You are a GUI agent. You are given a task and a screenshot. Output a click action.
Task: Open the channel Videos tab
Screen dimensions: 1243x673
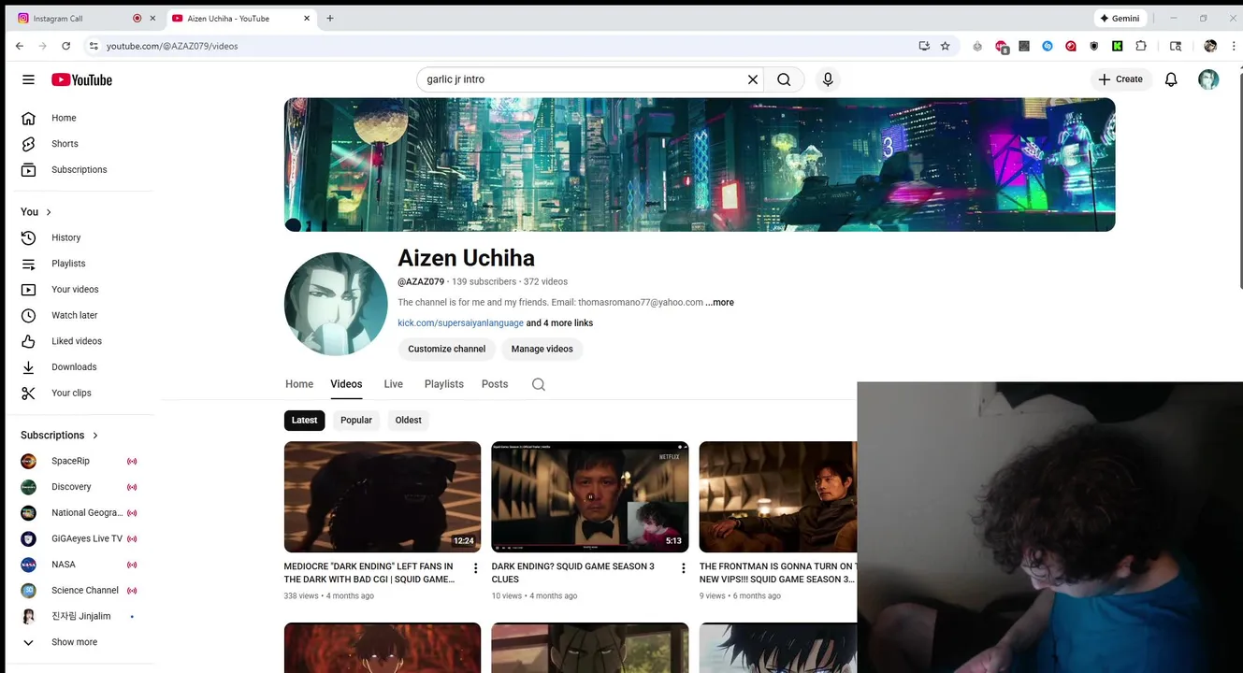point(346,384)
